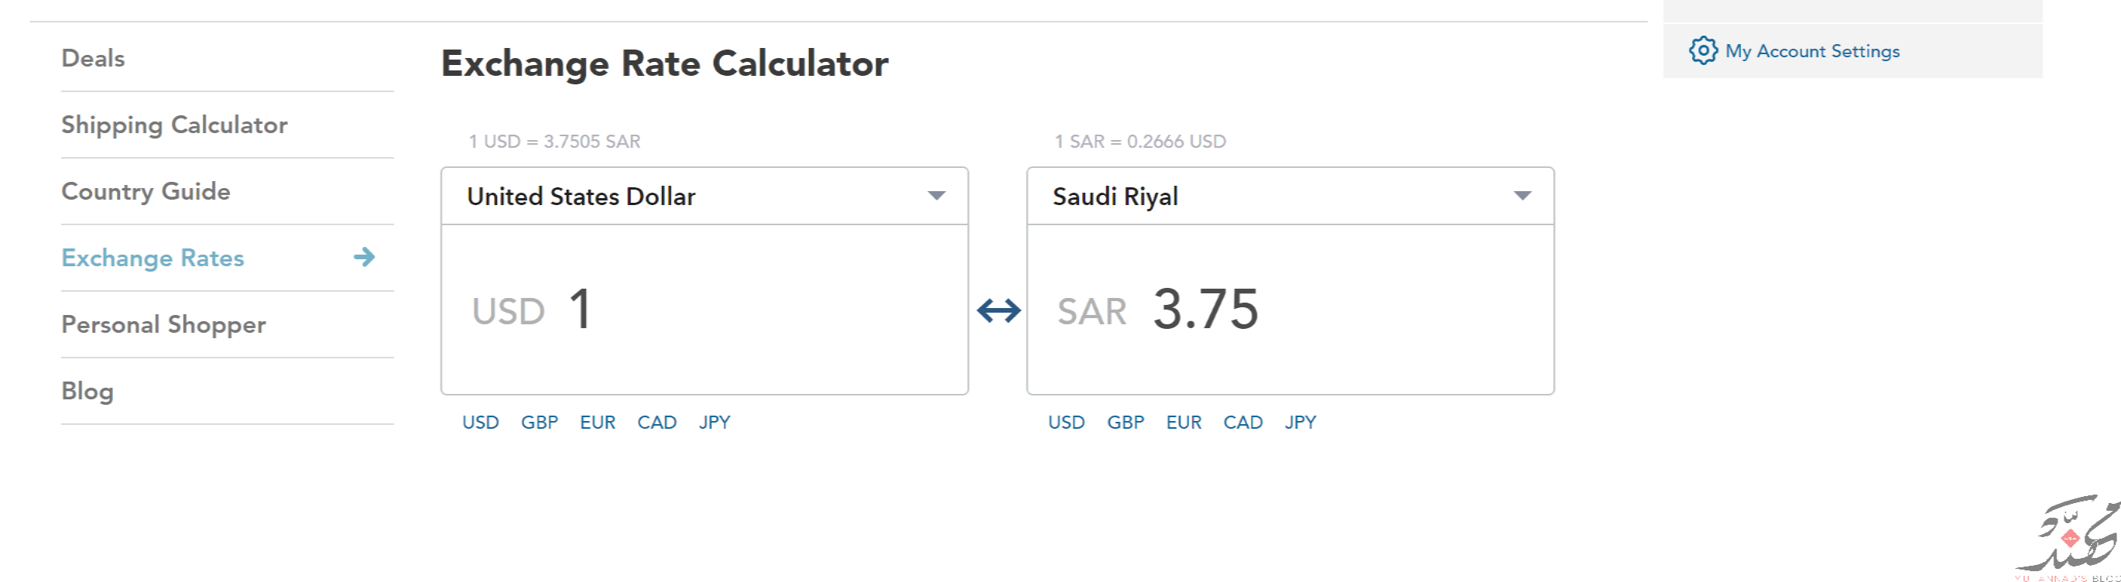This screenshot has width=2121, height=582.
Task: Click the SAR amount input field
Action: click(1290, 310)
